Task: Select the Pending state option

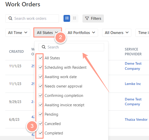Action: tap(51, 114)
